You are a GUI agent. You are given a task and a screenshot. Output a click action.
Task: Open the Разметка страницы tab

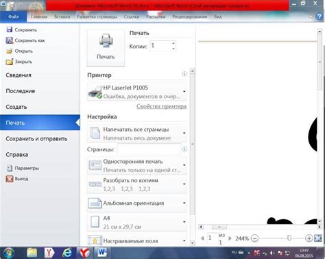click(97, 16)
